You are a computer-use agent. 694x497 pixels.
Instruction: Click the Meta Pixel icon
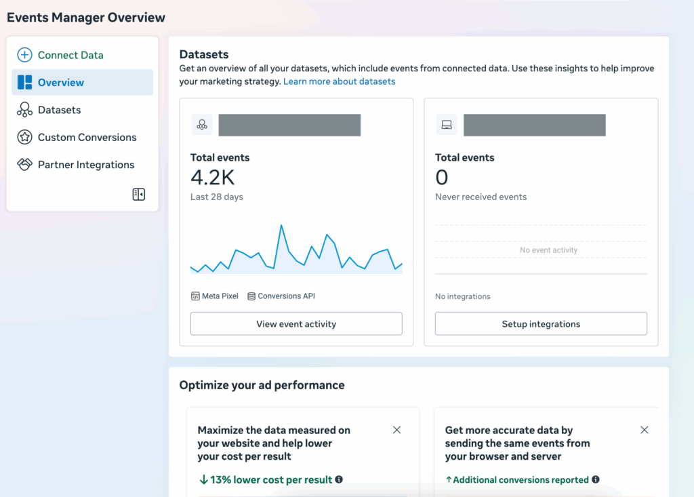(x=195, y=296)
